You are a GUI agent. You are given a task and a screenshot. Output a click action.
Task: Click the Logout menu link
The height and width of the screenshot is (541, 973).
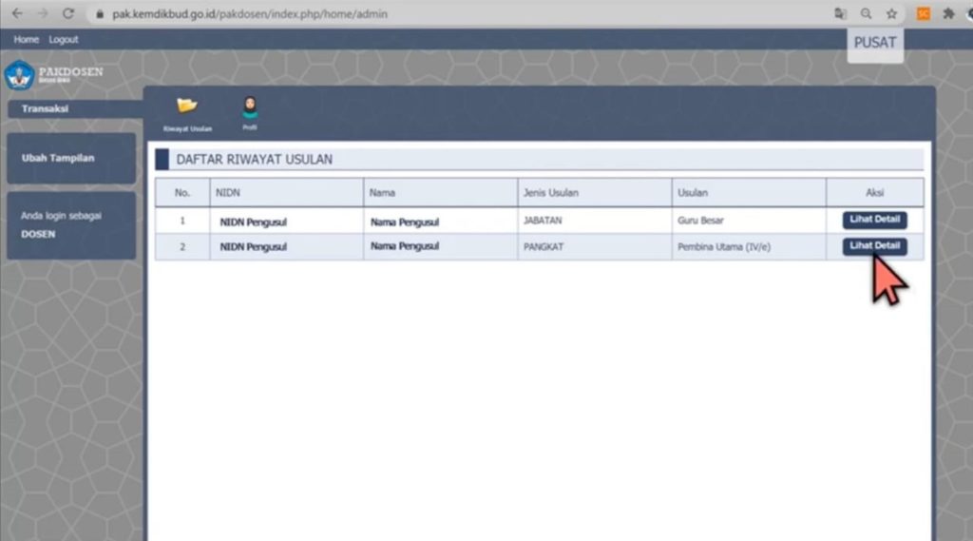(x=64, y=39)
